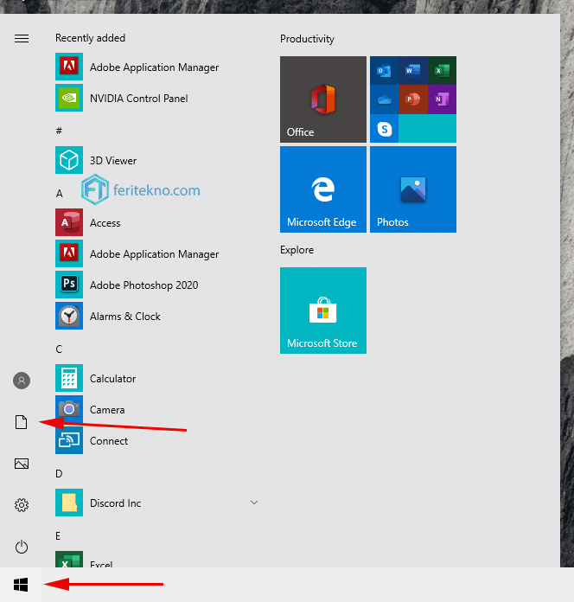Open the Microsoft Store tile
574x602 pixels.
tap(323, 311)
